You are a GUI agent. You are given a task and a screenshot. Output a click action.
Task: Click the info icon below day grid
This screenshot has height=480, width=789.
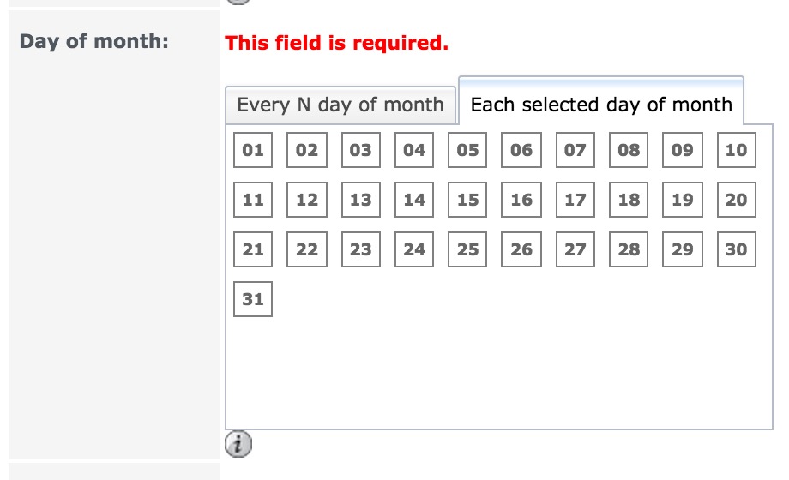coord(238,444)
